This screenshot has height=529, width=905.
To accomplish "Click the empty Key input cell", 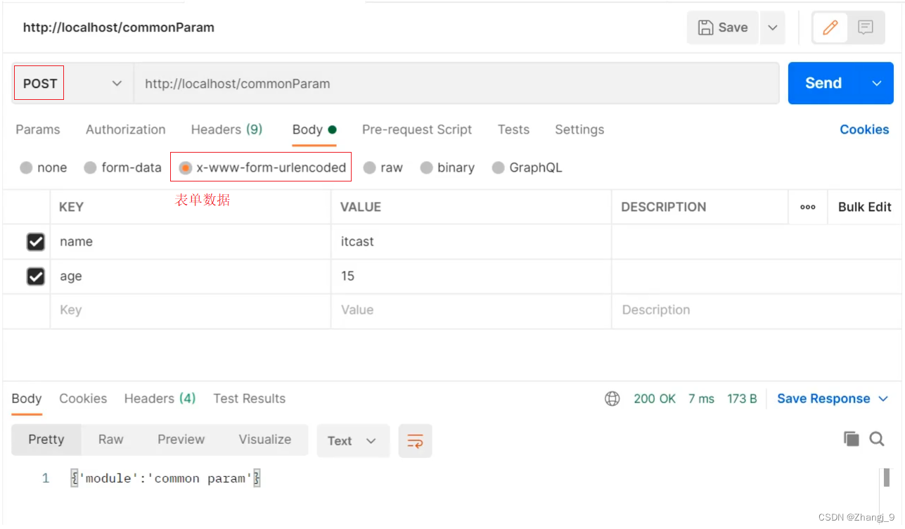I will (191, 310).
